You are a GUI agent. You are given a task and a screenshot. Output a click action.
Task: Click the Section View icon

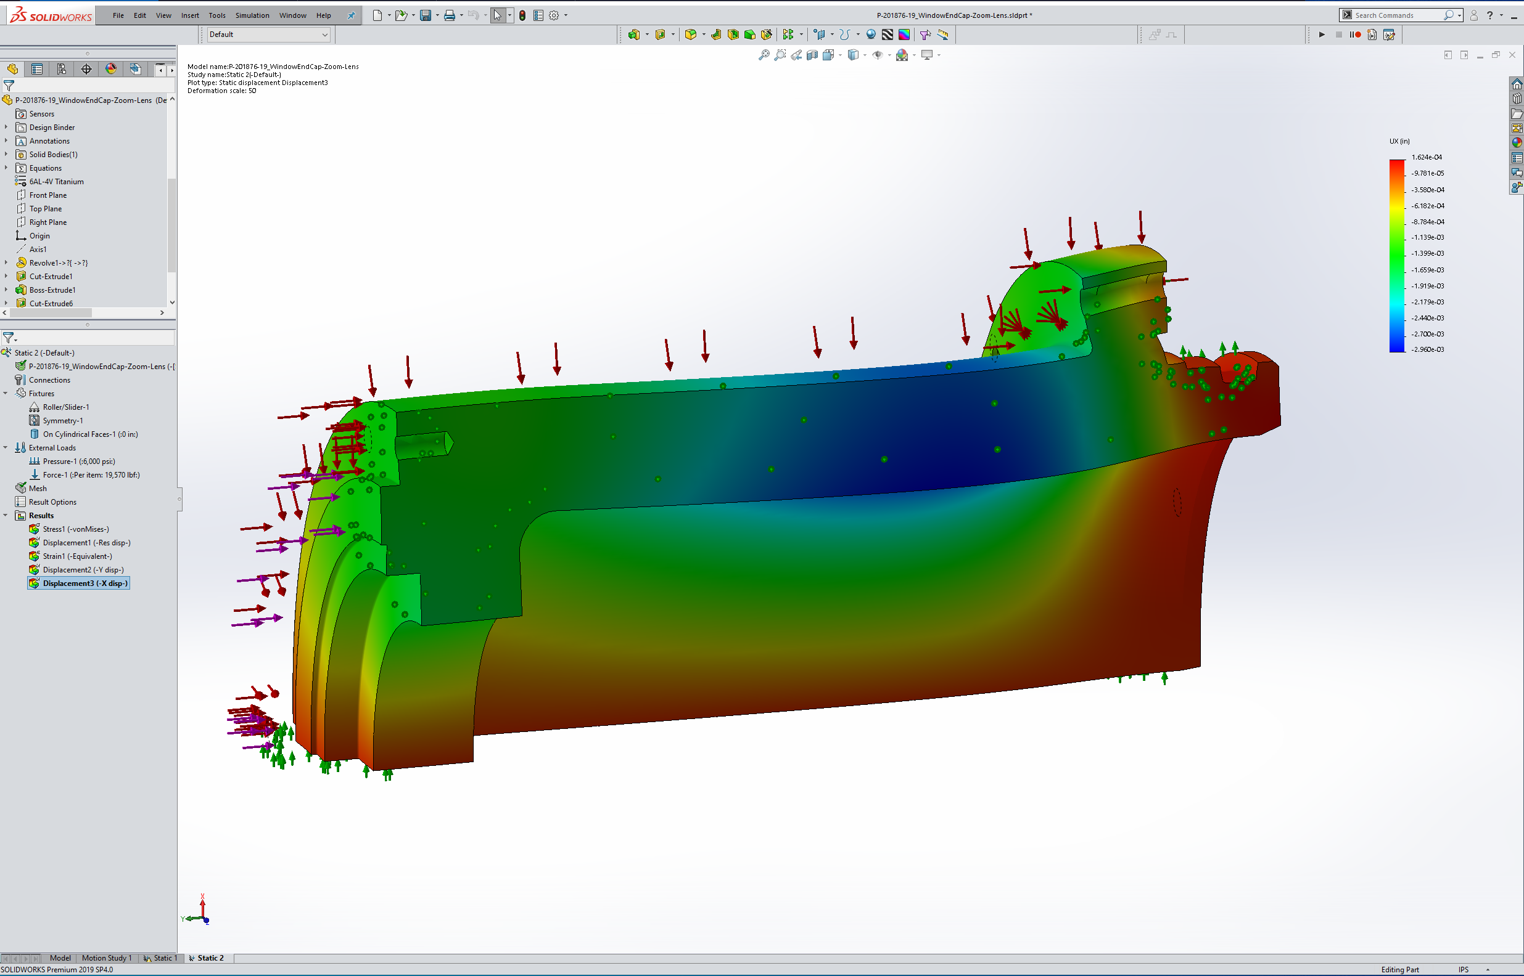point(812,55)
